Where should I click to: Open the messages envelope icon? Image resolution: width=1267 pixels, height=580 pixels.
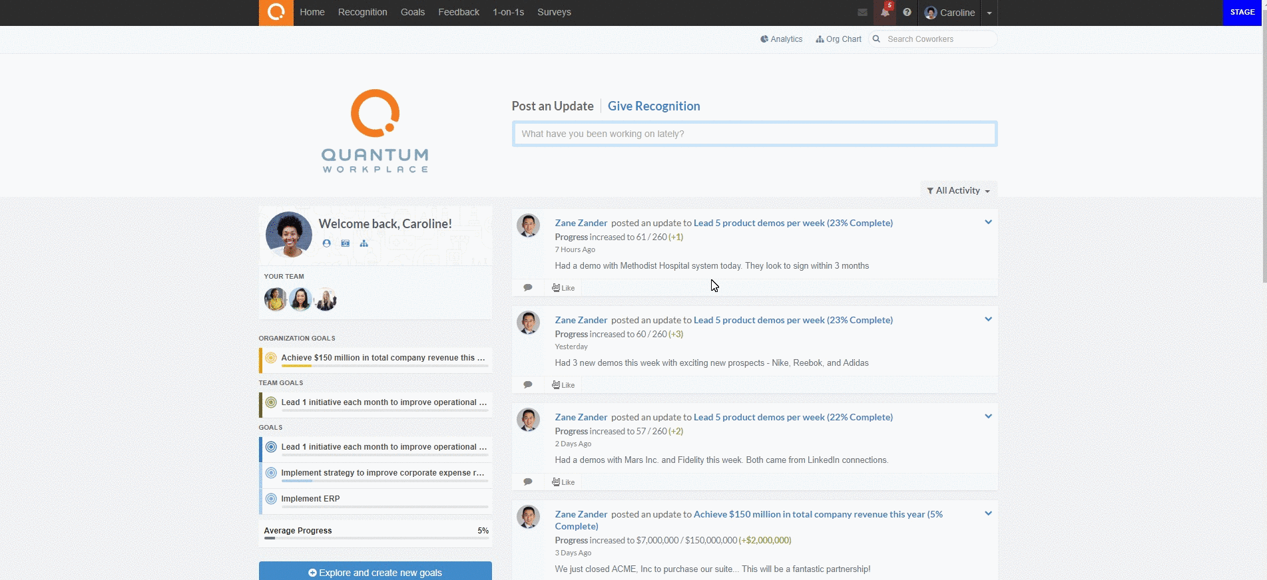862,13
